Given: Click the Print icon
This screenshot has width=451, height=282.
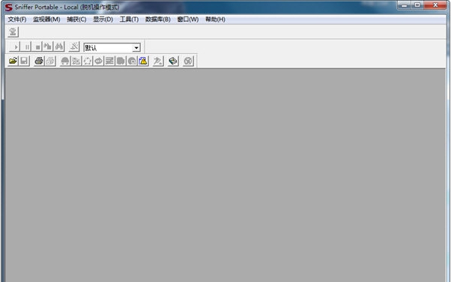Looking at the screenshot, I should coord(39,61).
